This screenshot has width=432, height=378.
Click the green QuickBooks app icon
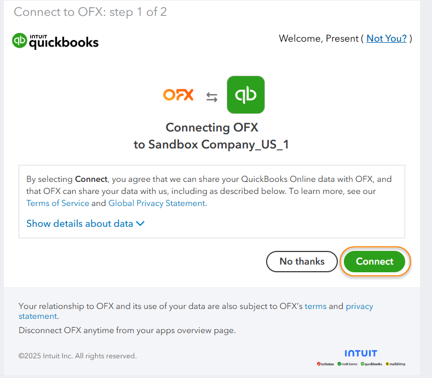[245, 95]
